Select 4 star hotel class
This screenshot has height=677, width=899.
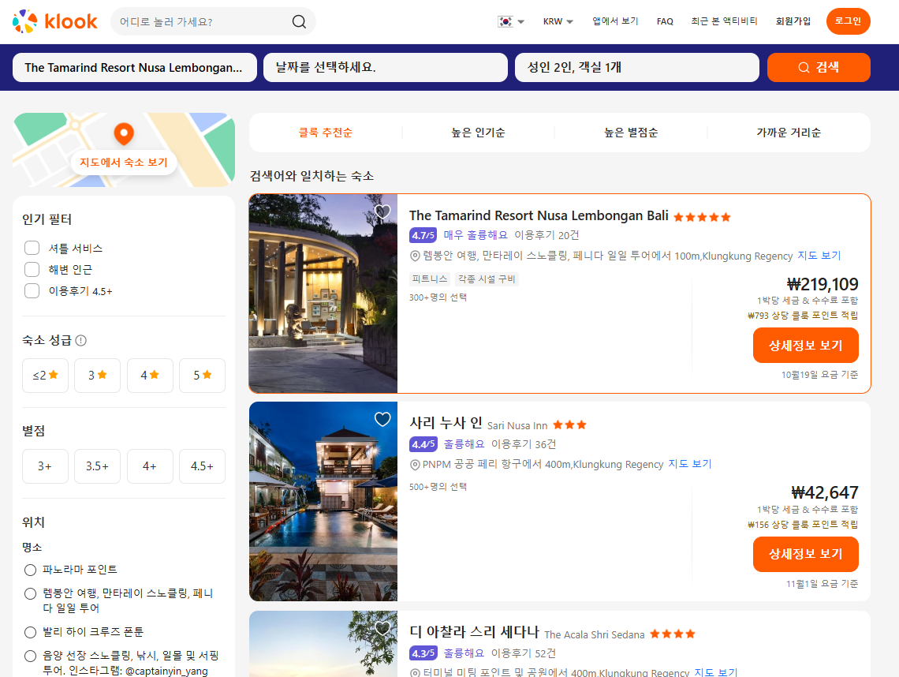click(150, 376)
